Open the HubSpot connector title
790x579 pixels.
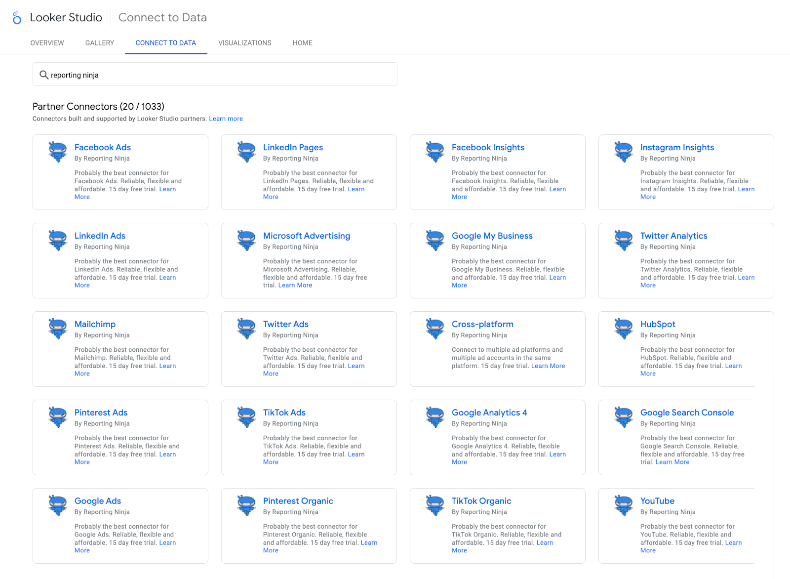click(x=658, y=324)
